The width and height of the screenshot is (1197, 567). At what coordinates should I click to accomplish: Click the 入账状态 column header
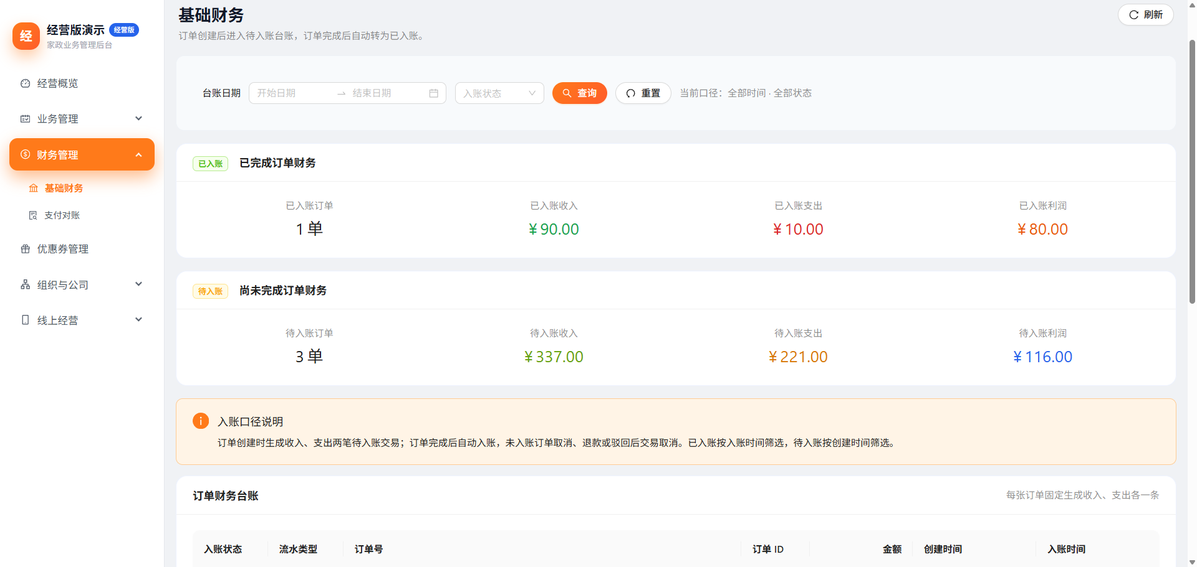pyautogui.click(x=223, y=549)
